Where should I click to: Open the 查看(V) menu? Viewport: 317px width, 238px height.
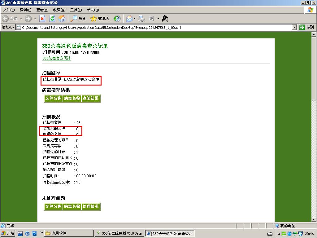click(x=42, y=10)
